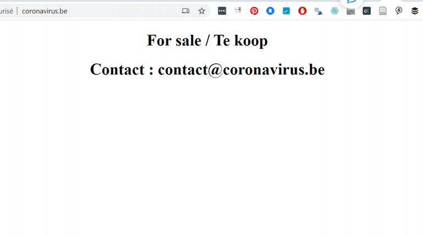The image size is (423, 237).
Task: Click the dark three-dots password extension icon
Action: [x=222, y=11]
